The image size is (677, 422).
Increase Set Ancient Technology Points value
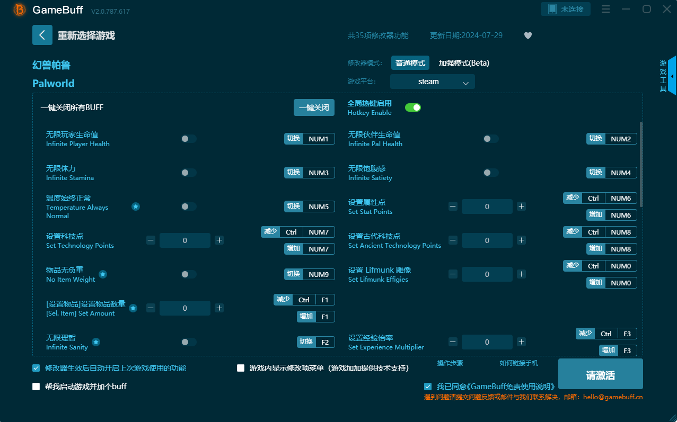(x=522, y=240)
